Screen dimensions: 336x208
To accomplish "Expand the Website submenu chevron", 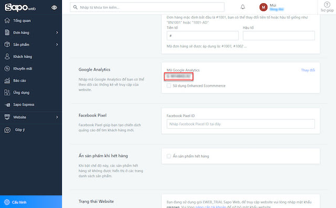I will click(57, 117).
